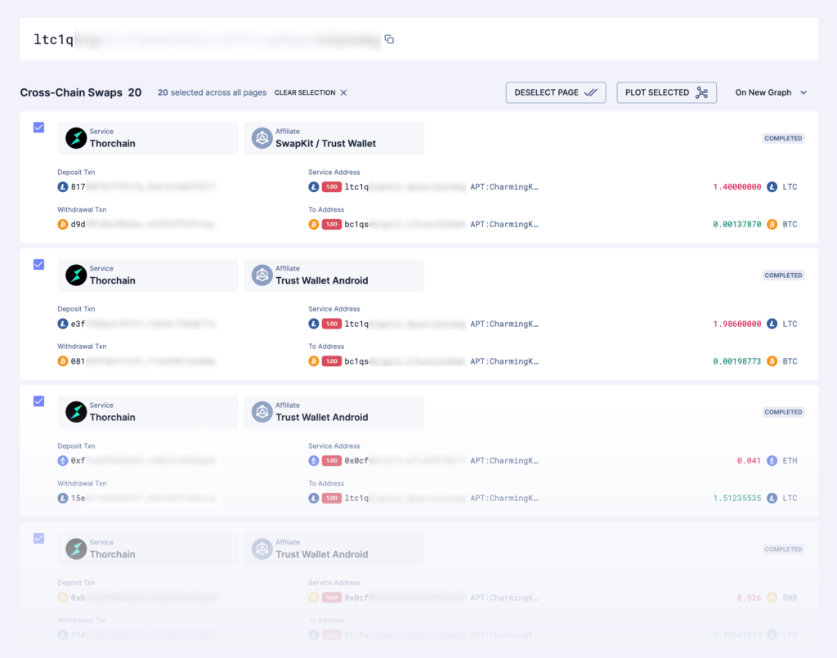The height and width of the screenshot is (658, 837).
Task: Click amount 1.98600000
Action: pos(736,324)
